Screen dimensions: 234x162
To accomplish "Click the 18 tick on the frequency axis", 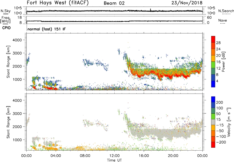I will 20,18.
